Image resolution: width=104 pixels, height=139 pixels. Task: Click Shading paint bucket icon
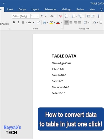(94, 22)
